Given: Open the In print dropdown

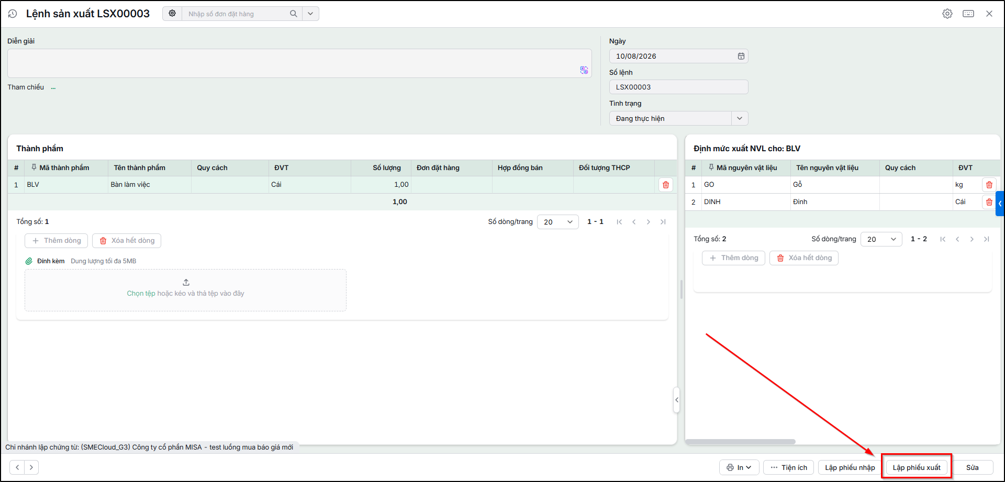Looking at the screenshot, I should coord(739,467).
